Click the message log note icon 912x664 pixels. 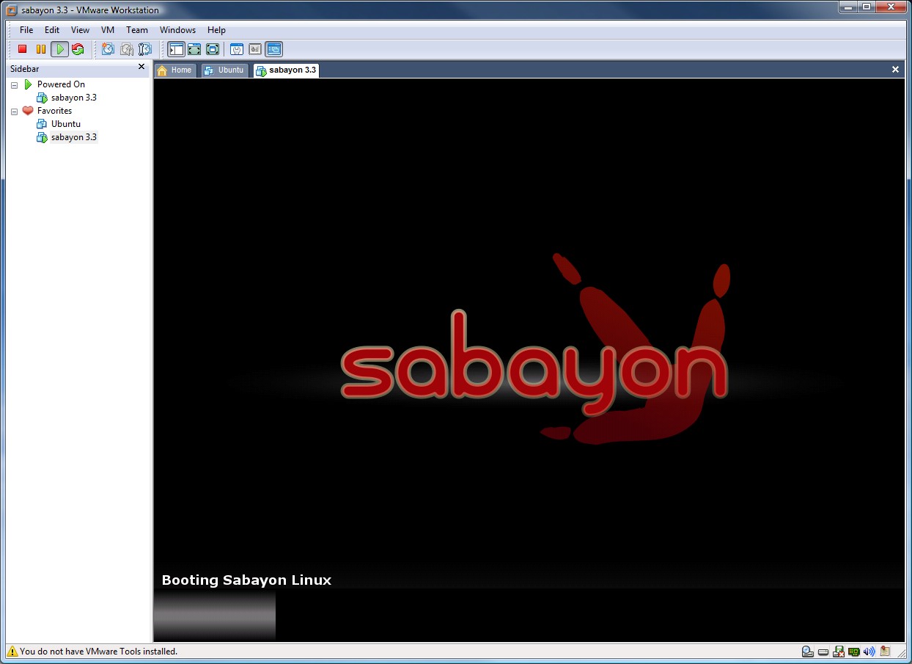885,651
